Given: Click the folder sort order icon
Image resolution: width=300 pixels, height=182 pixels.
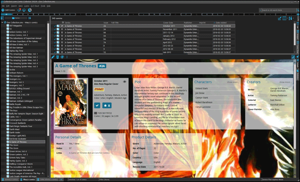Looking at the screenshot, I should tap(30, 18).
